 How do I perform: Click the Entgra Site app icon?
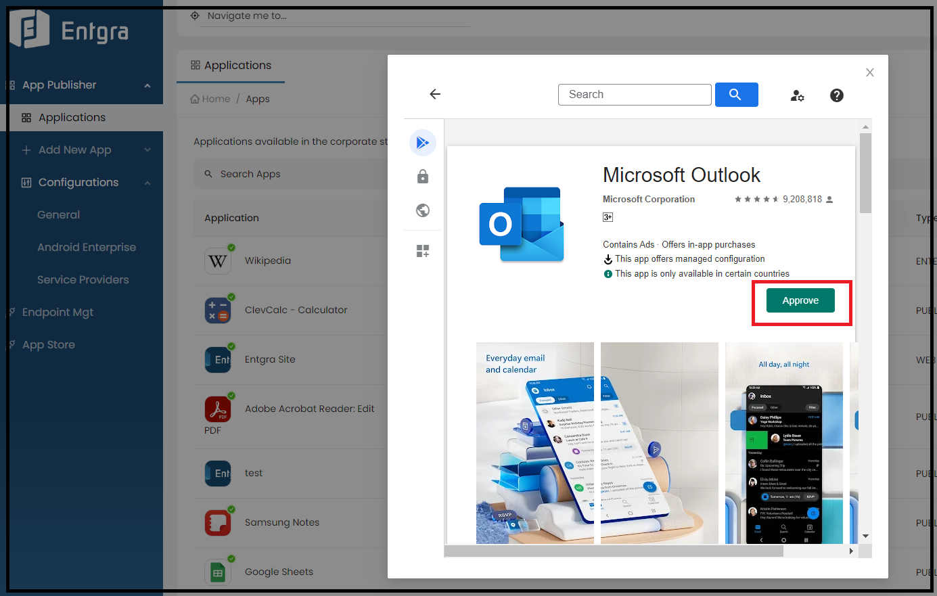click(x=218, y=359)
